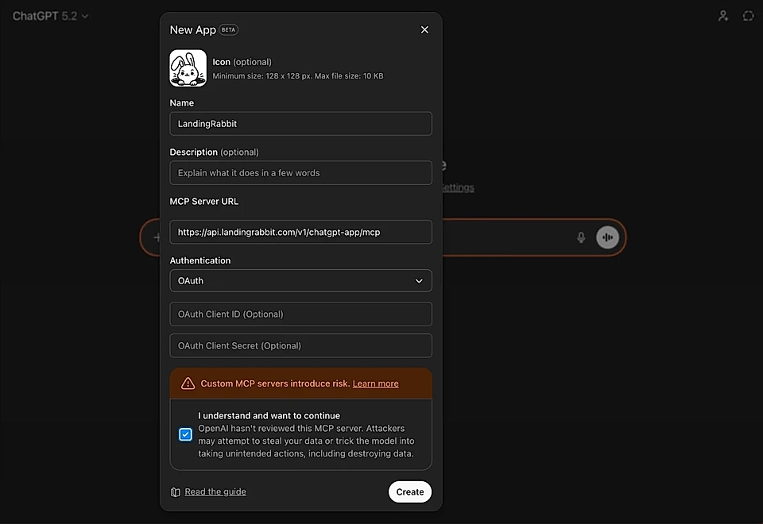This screenshot has height=524, width=763.
Task: Click the book icon beside Read the guide
Action: [176, 492]
